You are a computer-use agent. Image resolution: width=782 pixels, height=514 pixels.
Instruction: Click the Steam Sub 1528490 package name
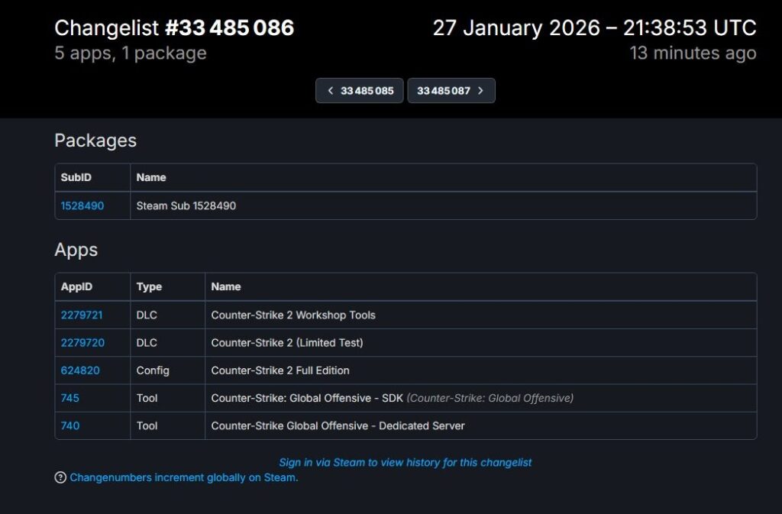coord(186,205)
